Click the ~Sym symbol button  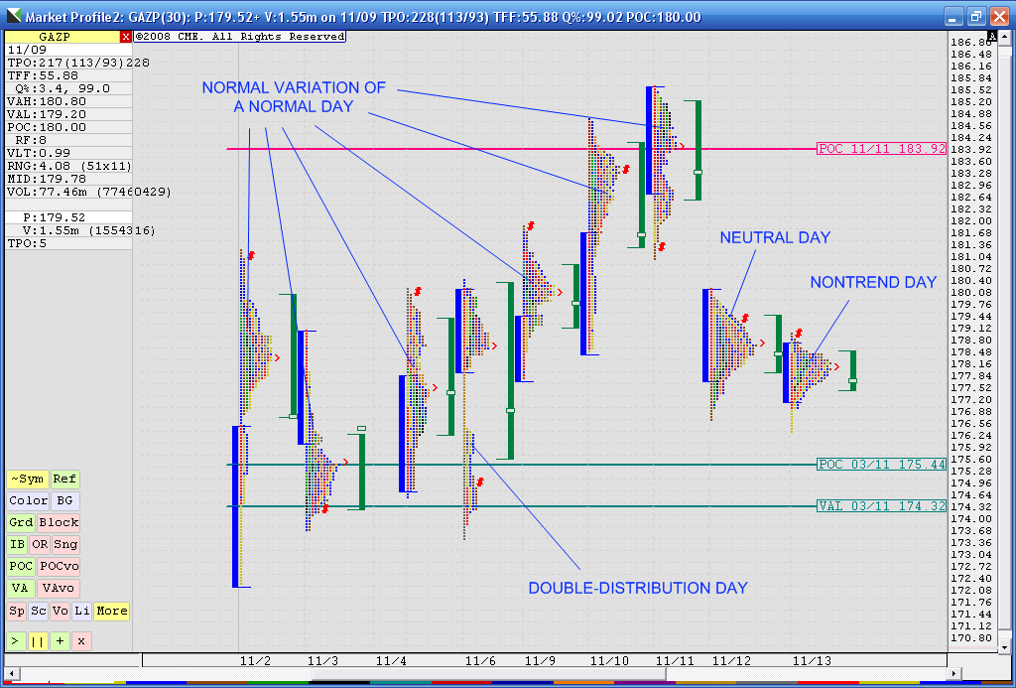[27, 480]
